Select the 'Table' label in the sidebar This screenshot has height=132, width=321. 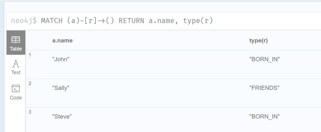coord(16,49)
